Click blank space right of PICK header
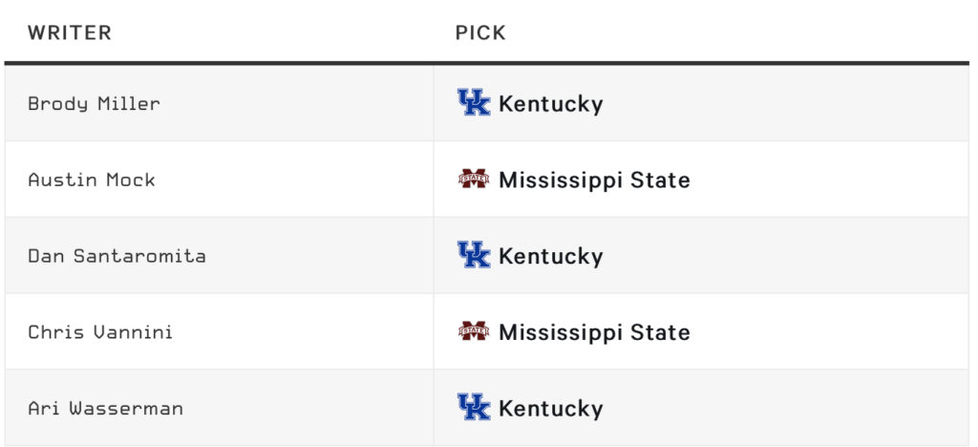 [736, 32]
